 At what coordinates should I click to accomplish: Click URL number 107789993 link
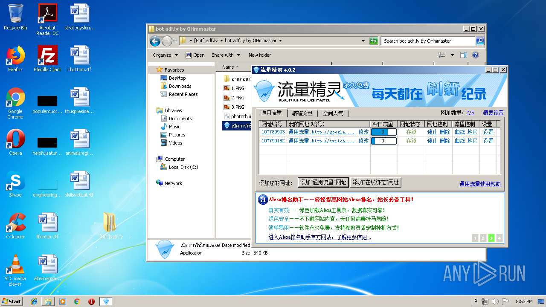[x=273, y=132]
